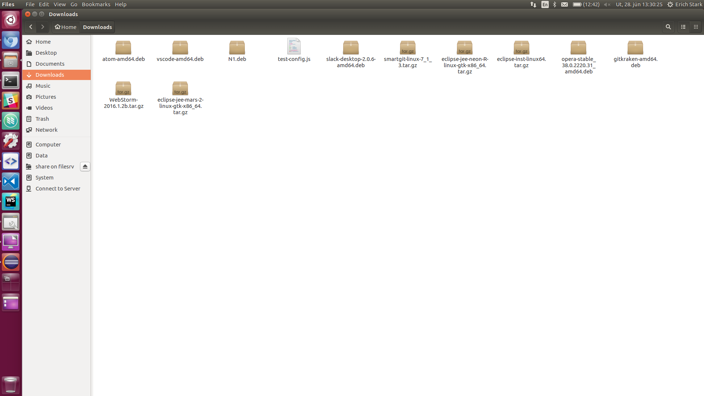
Task: Open the View menu
Action: click(59, 4)
